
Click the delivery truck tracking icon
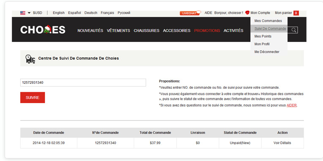click(x=30, y=59)
